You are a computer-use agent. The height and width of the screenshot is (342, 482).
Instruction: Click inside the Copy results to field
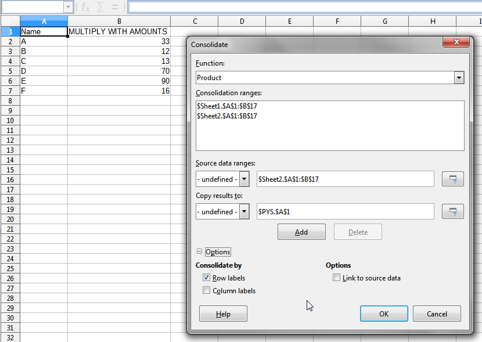click(x=345, y=211)
